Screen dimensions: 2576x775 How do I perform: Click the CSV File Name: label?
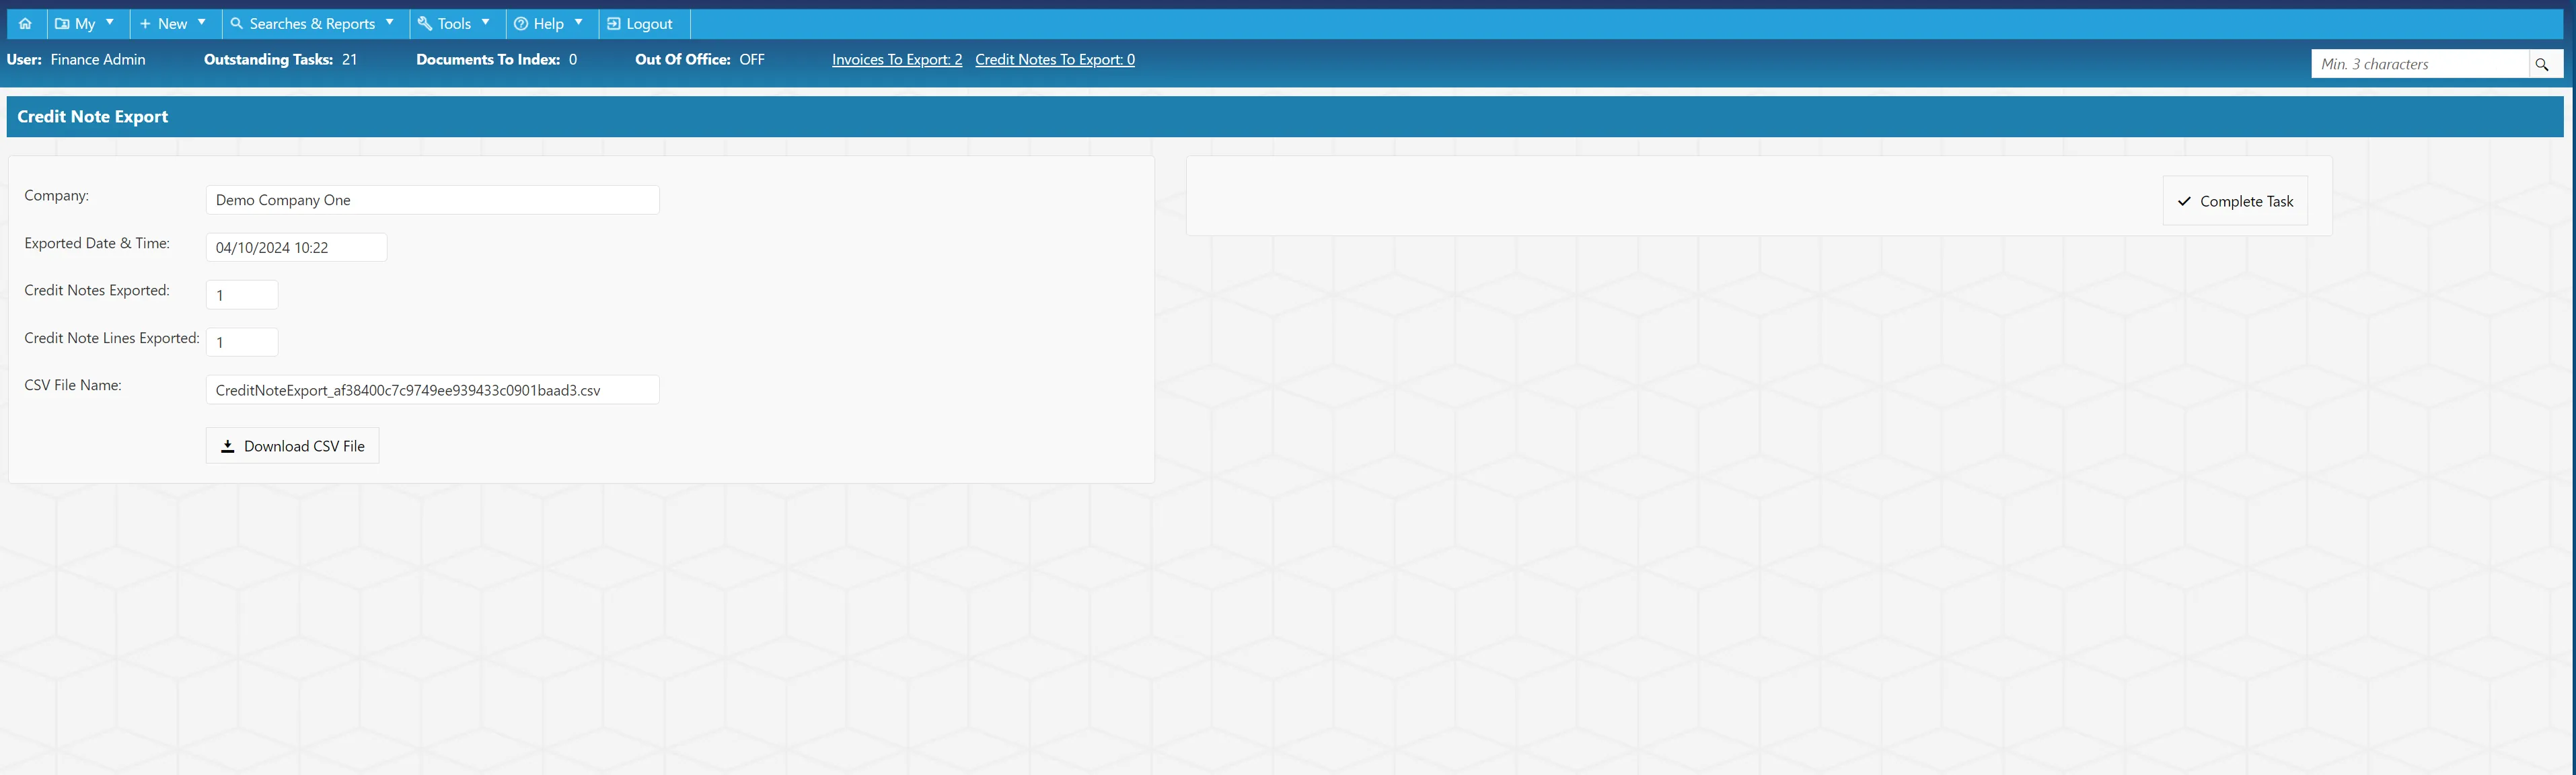pos(73,386)
